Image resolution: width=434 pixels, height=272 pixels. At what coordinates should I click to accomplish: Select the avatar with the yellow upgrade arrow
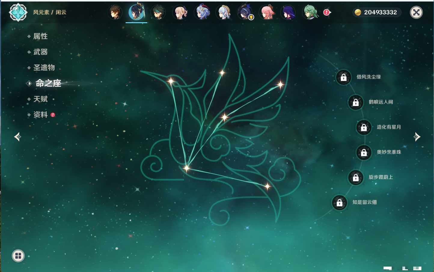(x=245, y=12)
